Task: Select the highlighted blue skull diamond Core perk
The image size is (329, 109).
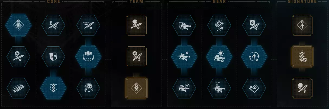Action: 18,25
